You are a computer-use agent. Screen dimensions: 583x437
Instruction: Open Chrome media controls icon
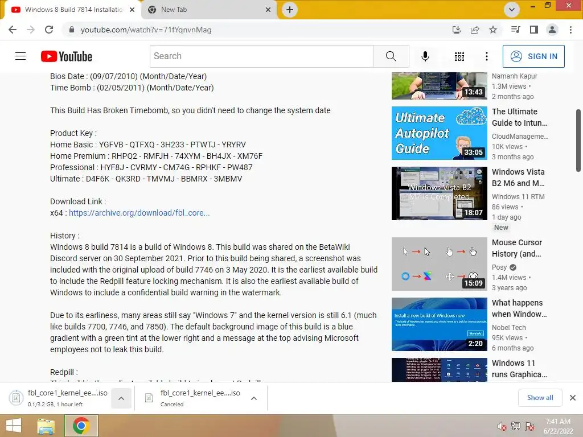click(x=515, y=30)
